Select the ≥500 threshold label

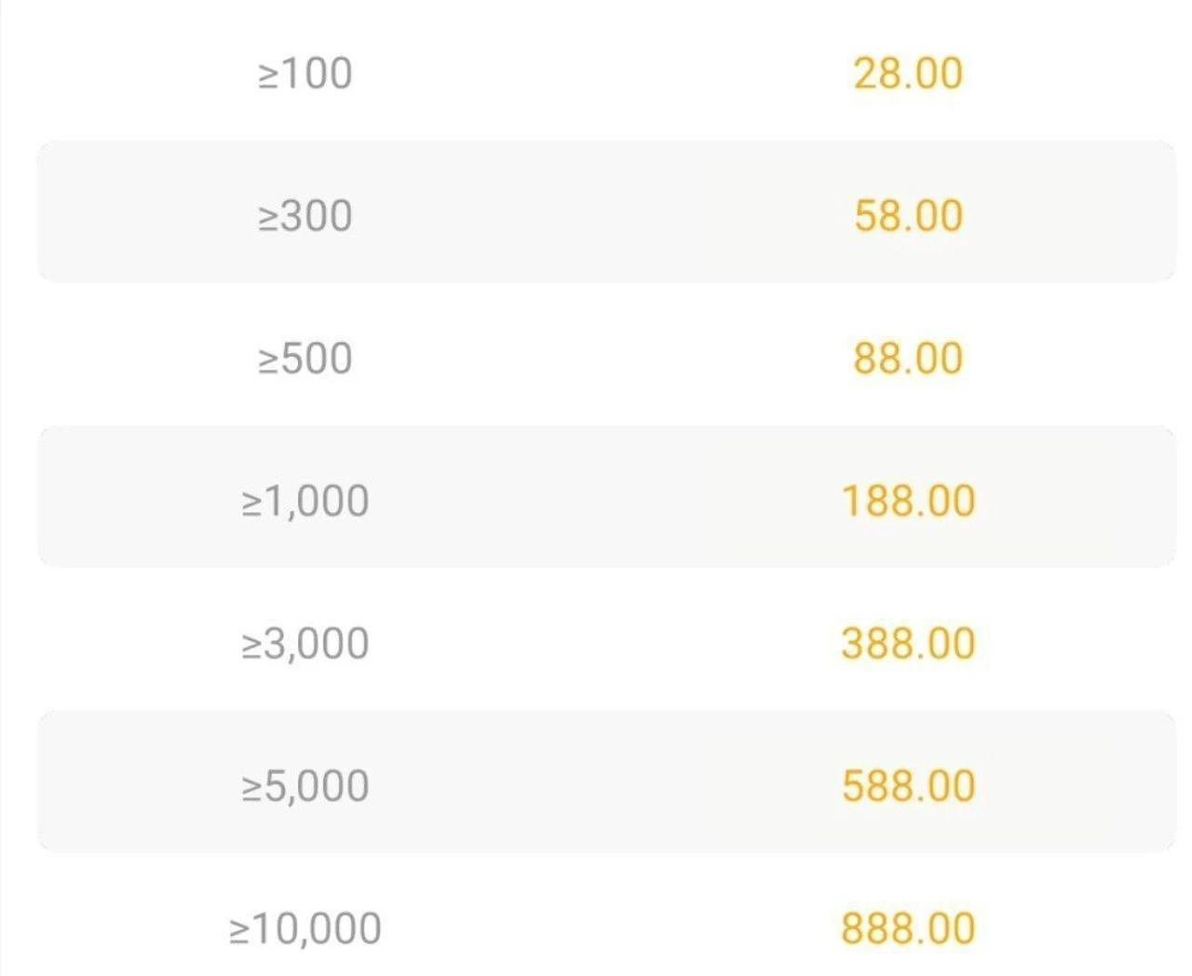pos(305,359)
